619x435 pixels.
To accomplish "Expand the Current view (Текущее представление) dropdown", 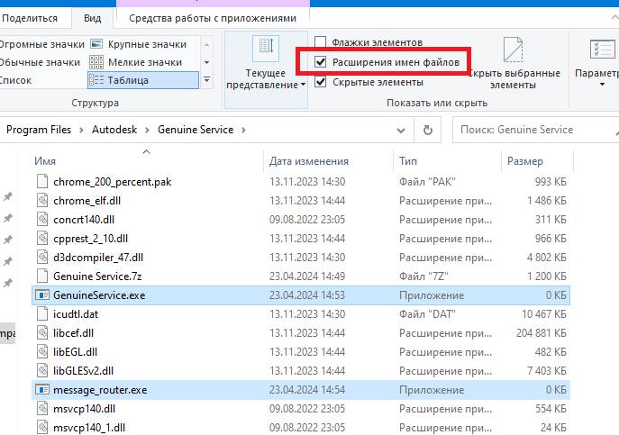I will coord(265,63).
